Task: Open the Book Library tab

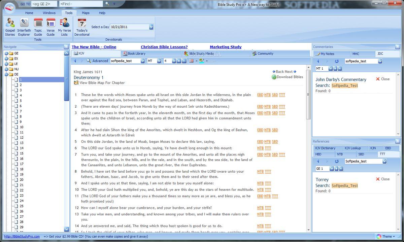Action: point(151,54)
